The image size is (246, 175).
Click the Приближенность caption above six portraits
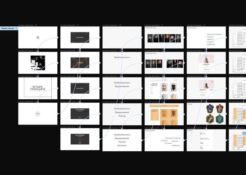click(151, 28)
